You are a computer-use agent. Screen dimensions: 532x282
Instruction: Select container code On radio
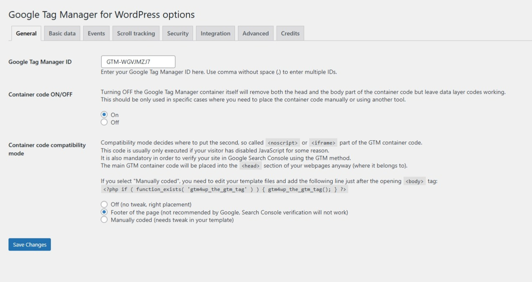104,115
